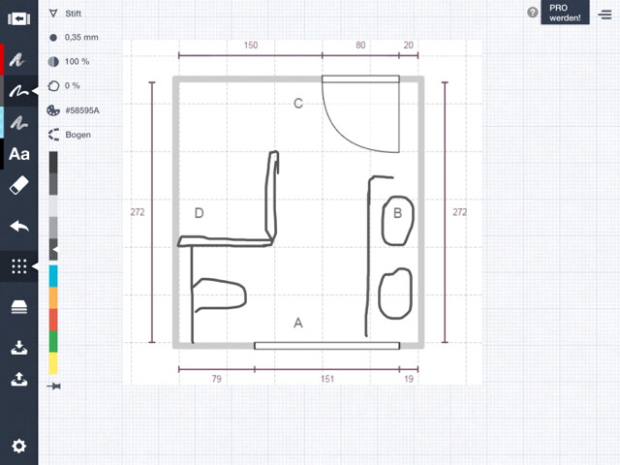620x465 pixels.
Task: Select the first pen tool with red marker
Action: point(18,60)
